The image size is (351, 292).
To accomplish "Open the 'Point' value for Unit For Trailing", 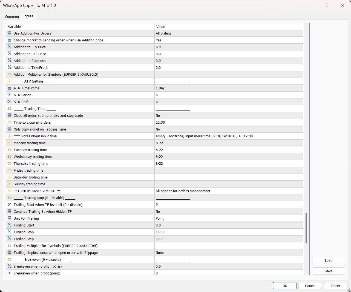I will (229, 218).
